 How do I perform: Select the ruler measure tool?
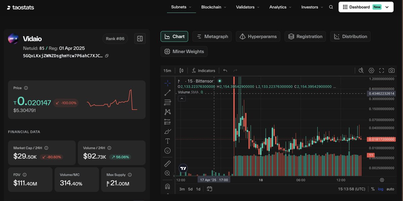coord(167,164)
